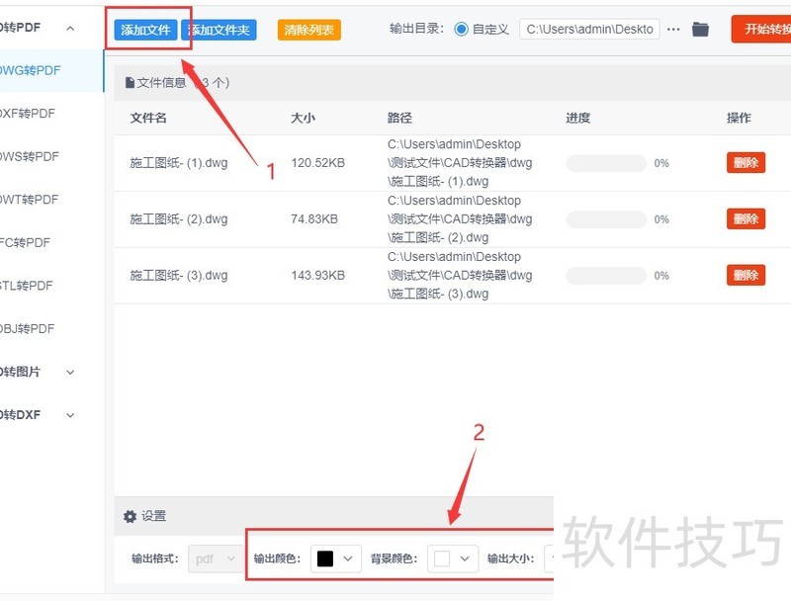Click the 大小 column header
The width and height of the screenshot is (791, 601).
tap(303, 118)
